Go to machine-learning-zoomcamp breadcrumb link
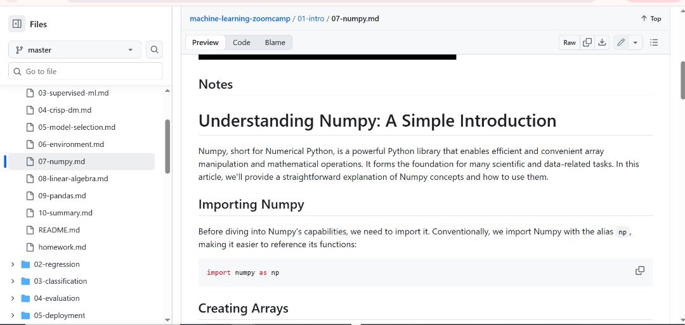The image size is (685, 325). (240, 19)
